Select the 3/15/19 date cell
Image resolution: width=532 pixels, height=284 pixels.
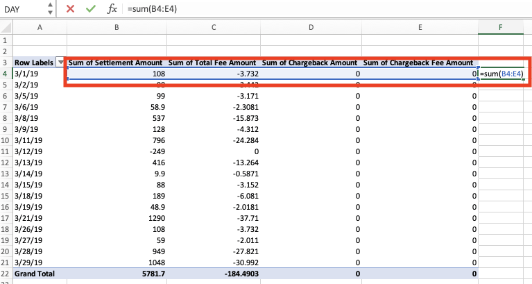coord(40,185)
